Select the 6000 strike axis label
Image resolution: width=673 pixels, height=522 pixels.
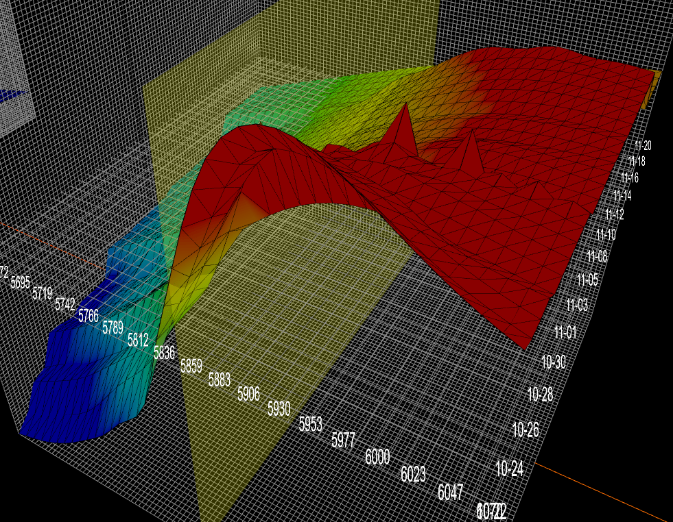(x=377, y=457)
